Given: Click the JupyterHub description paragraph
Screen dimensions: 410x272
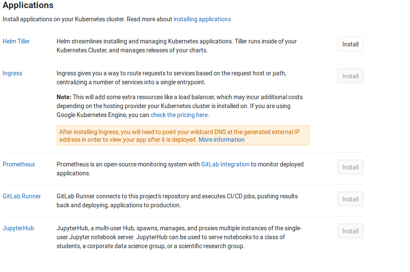Looking at the screenshot, I should 179,237.
